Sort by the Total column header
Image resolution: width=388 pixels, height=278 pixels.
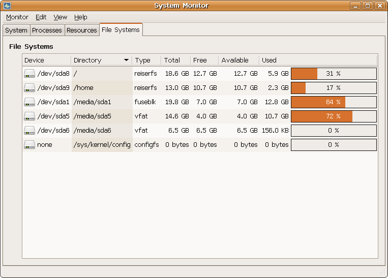point(175,60)
